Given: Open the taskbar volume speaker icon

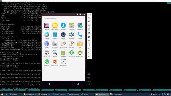Looking at the screenshot, I should [x=156, y=94].
